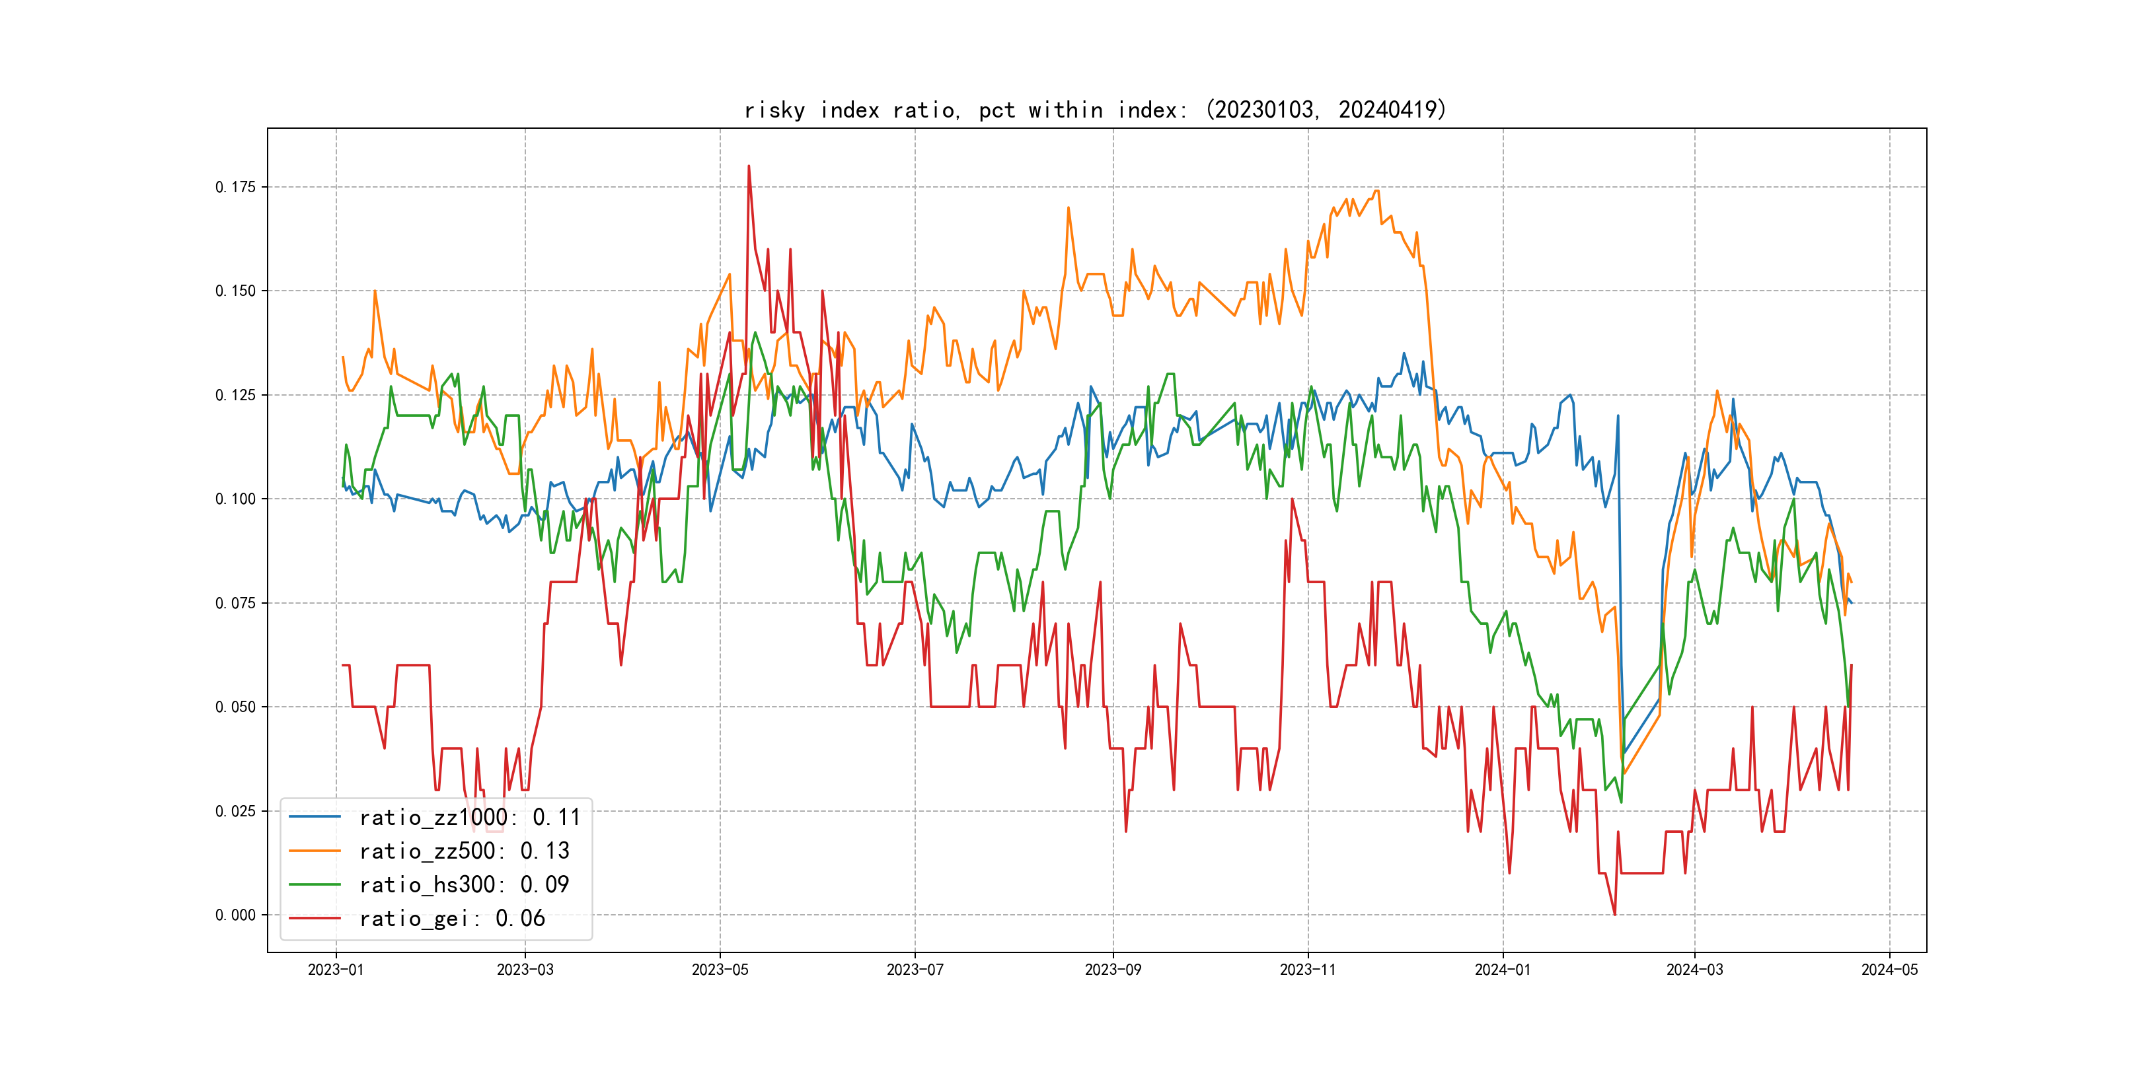Click the orange legend line swatch
This screenshot has width=2141, height=1070.
point(314,851)
